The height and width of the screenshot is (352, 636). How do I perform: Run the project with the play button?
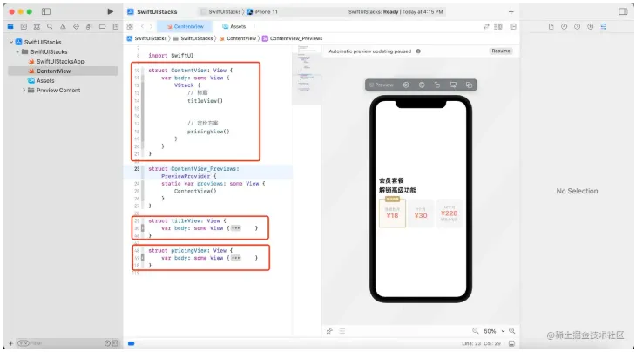click(111, 11)
